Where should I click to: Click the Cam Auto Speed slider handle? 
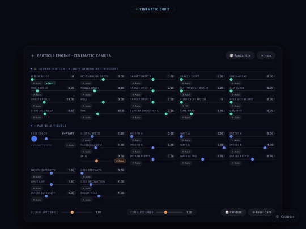(165, 212)
